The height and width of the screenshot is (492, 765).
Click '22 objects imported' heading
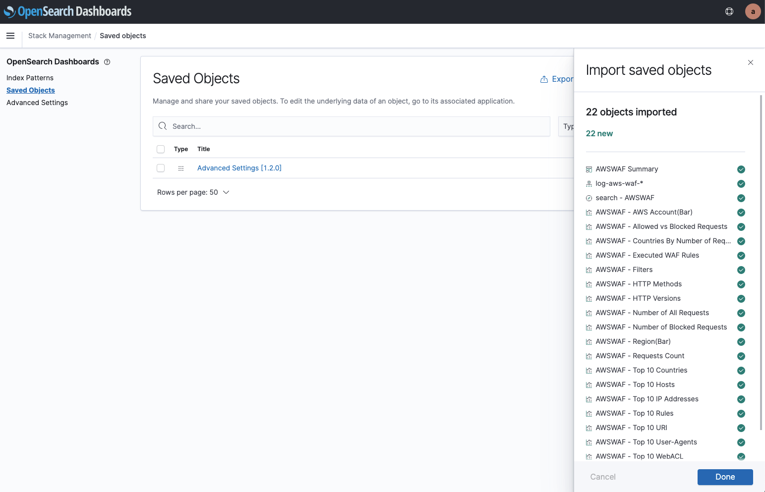coord(631,112)
